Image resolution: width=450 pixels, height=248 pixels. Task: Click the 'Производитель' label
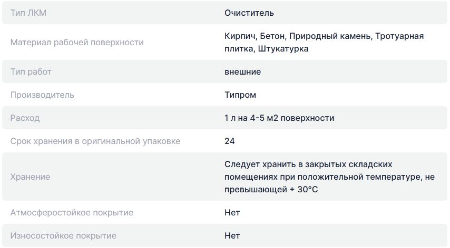(x=42, y=95)
